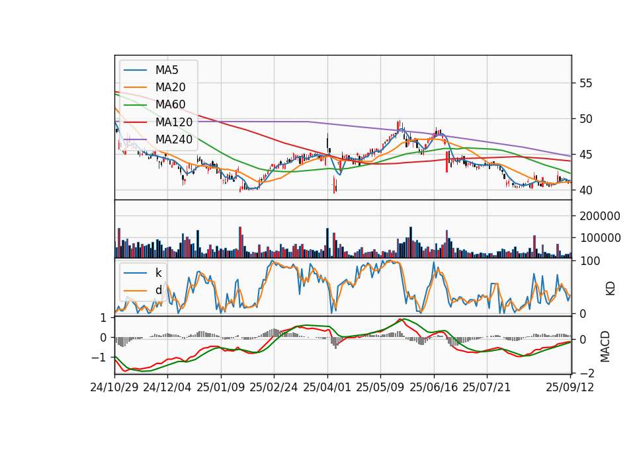Click the price axis value 45
Image resolution: width=635 pixels, height=456 pixels.
pos(586,155)
